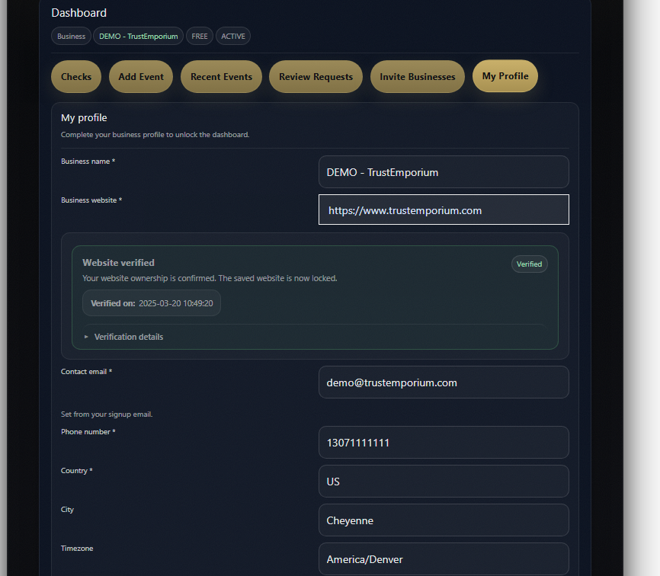Switch to the Add Event tab
660x576 pixels.
click(141, 77)
